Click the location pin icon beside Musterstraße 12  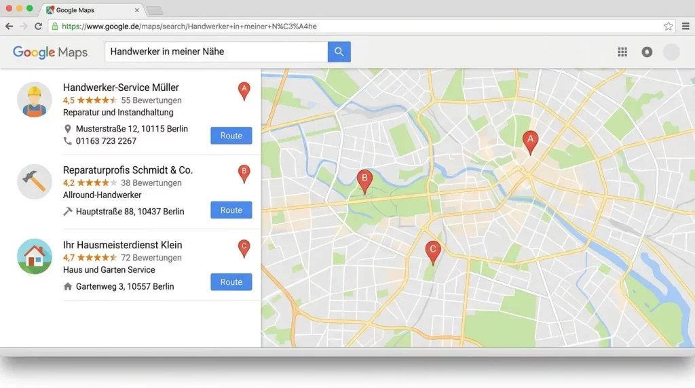67,129
